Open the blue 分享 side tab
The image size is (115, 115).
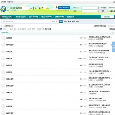coord(114,47)
